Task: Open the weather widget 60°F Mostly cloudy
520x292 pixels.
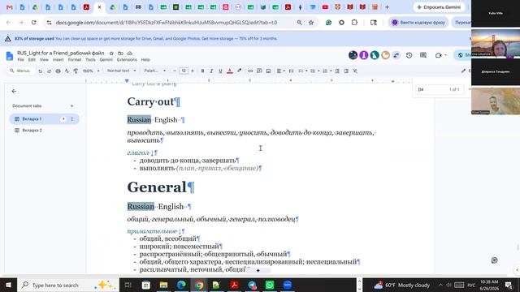Action: pos(401,285)
